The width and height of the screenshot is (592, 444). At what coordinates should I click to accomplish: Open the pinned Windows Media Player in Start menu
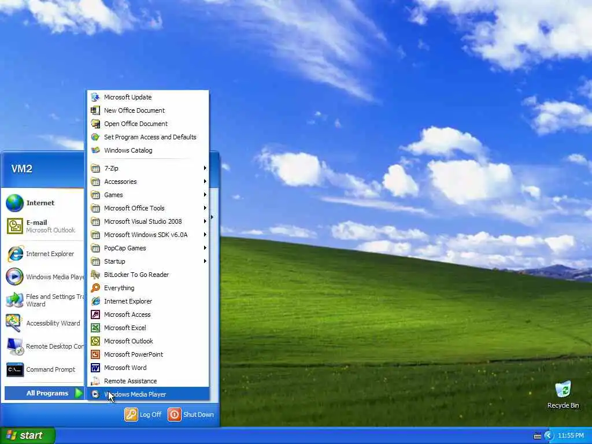pyautogui.click(x=44, y=277)
